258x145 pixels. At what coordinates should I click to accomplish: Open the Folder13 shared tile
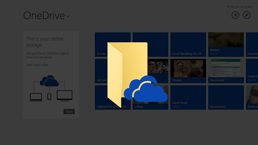[252, 71]
